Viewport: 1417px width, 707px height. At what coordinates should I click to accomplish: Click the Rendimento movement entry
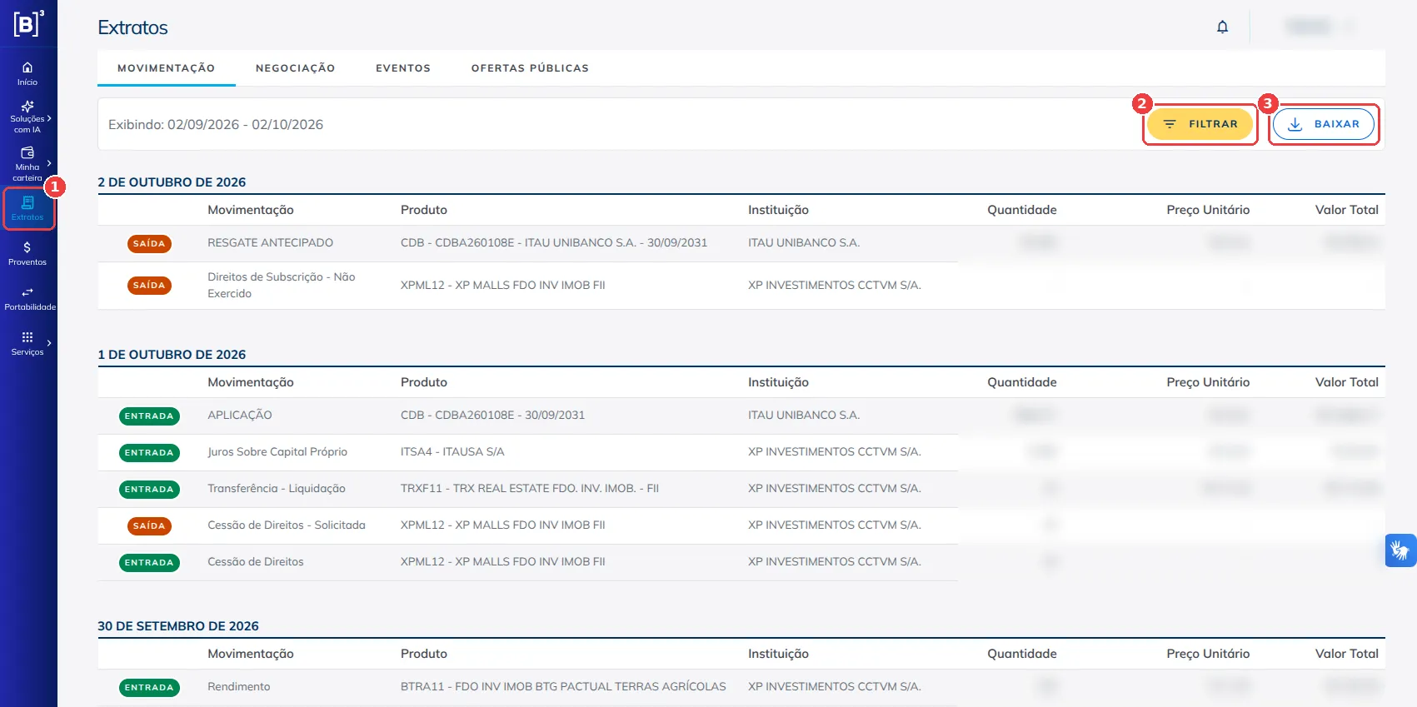pos(239,687)
